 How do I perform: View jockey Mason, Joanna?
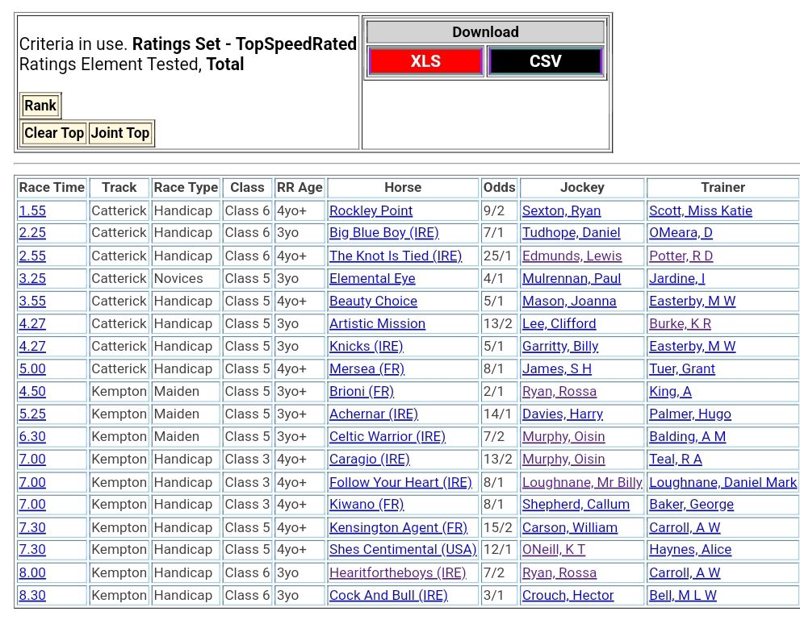(569, 301)
